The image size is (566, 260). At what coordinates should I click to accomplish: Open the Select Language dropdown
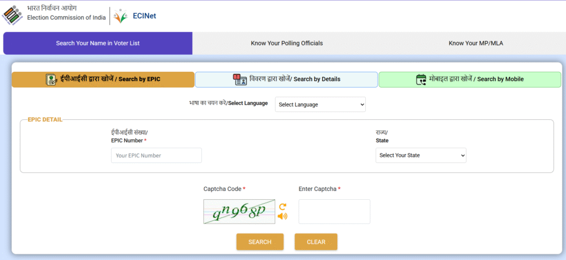click(x=320, y=104)
